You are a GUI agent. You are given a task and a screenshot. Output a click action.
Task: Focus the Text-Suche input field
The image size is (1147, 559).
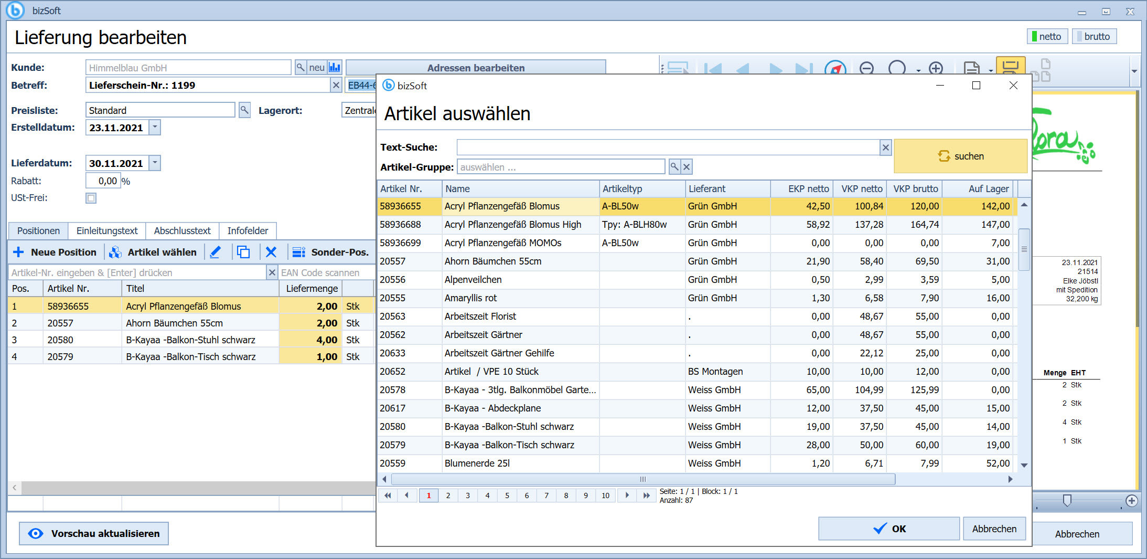(x=668, y=147)
